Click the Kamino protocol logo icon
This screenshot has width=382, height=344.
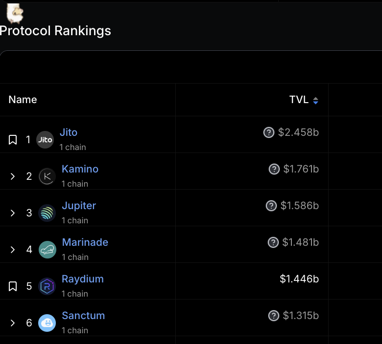pyautogui.click(x=48, y=176)
